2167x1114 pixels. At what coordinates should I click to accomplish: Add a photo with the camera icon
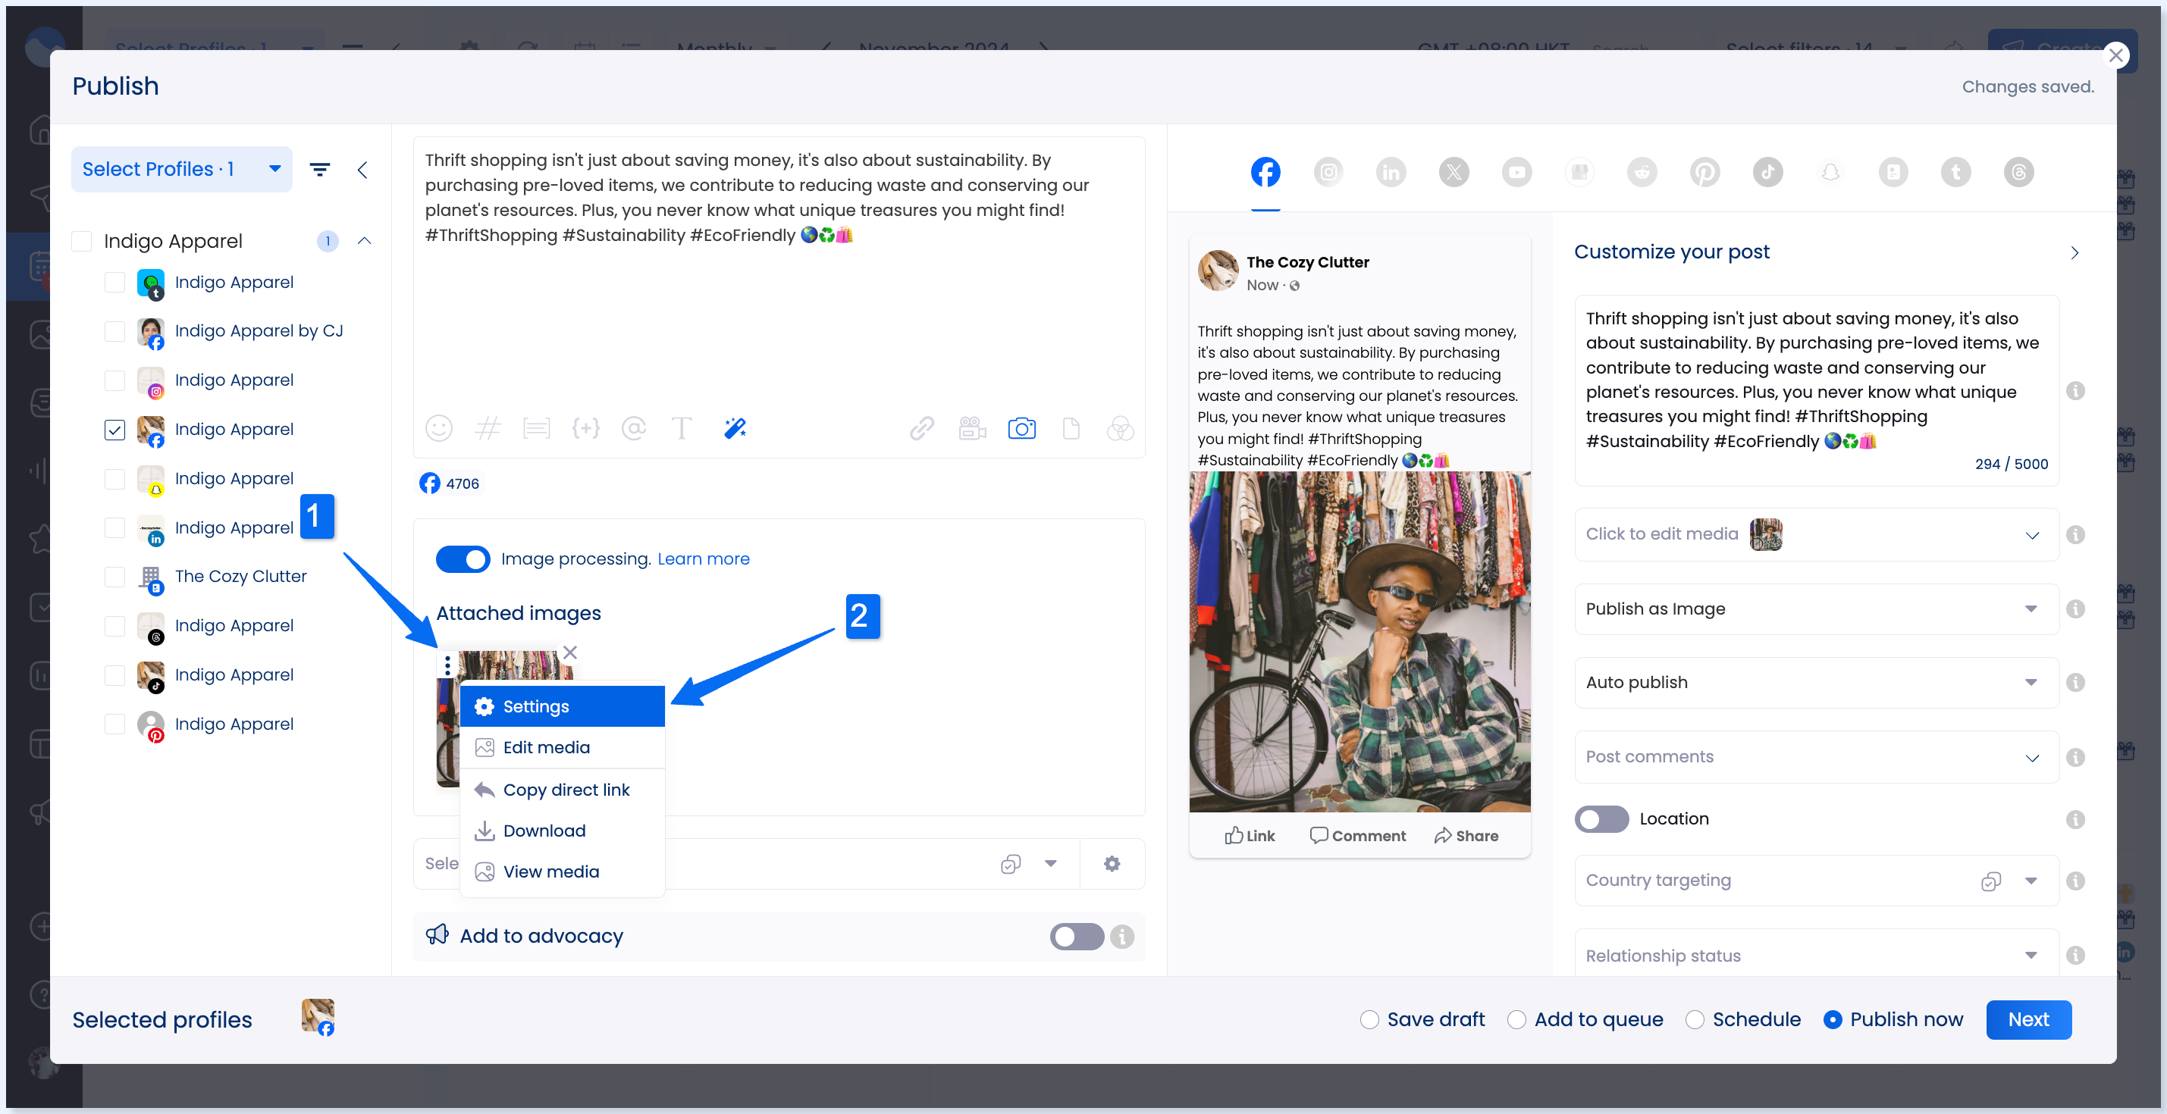pyautogui.click(x=1021, y=429)
